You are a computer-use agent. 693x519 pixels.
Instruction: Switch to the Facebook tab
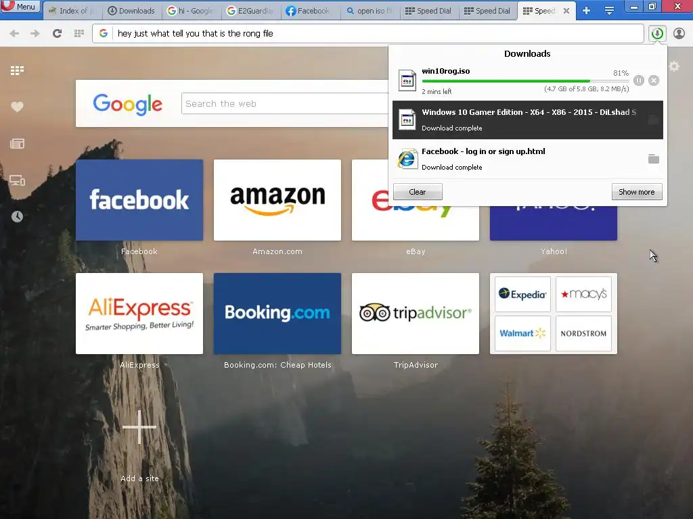tap(309, 11)
